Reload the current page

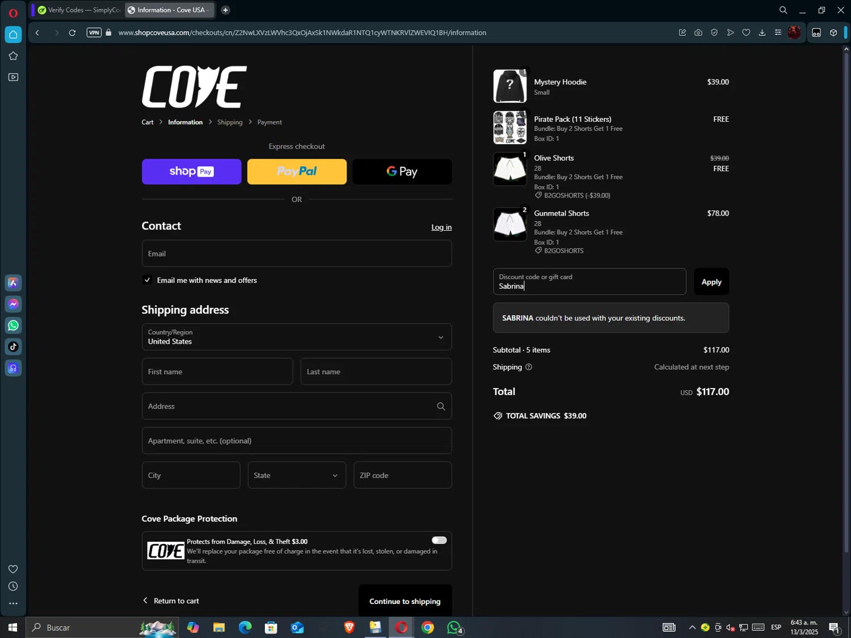pos(72,33)
